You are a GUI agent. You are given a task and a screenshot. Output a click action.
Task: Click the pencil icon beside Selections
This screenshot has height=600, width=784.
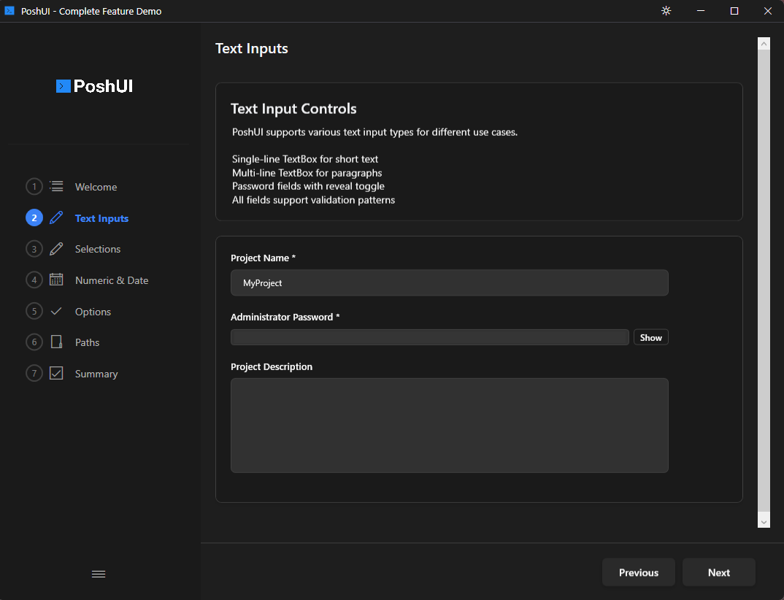56,249
